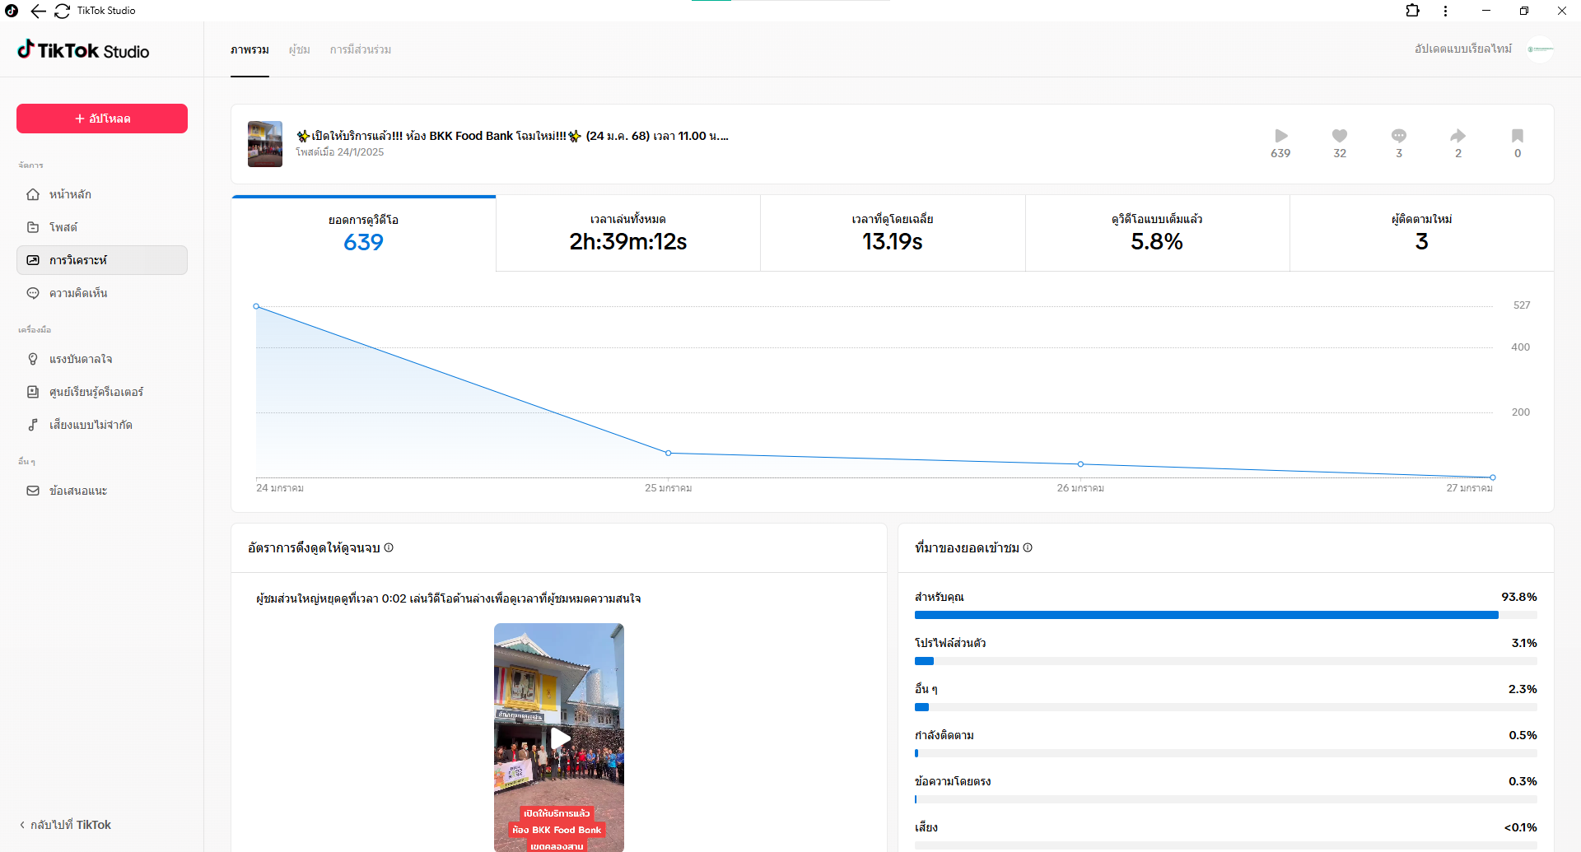Open ข้อเสนอแนะ feedback item

pos(102,491)
